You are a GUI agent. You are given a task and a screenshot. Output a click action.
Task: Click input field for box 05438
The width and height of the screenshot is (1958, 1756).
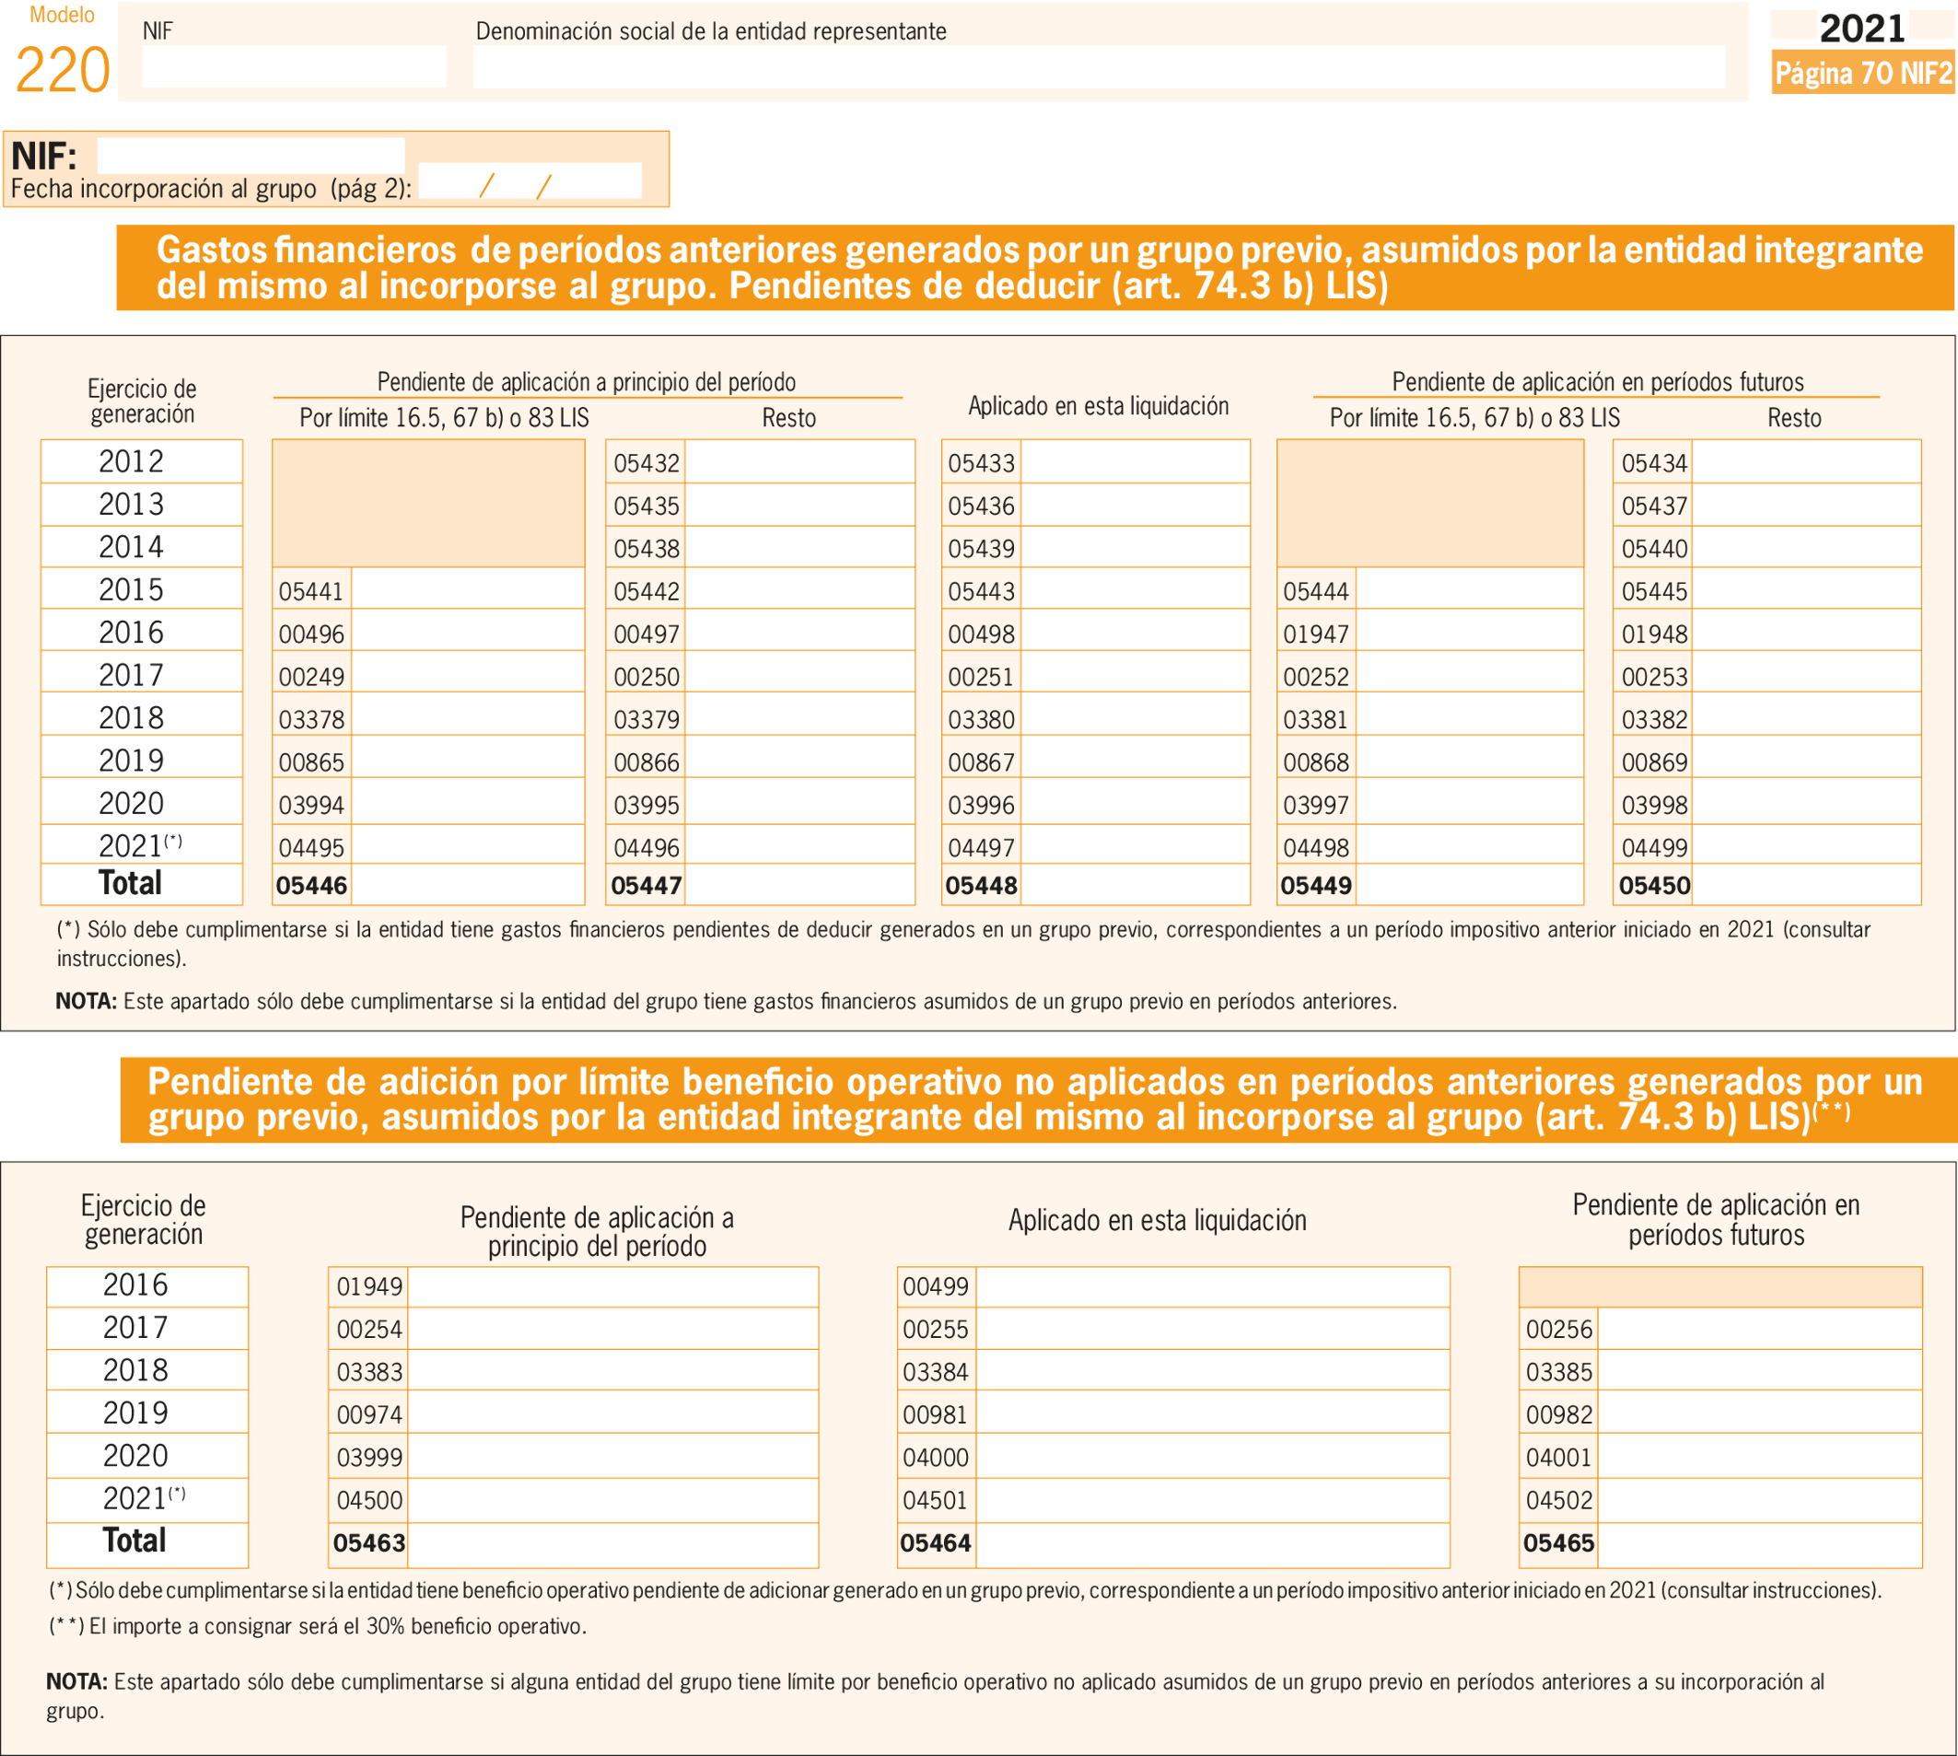pos(799,547)
